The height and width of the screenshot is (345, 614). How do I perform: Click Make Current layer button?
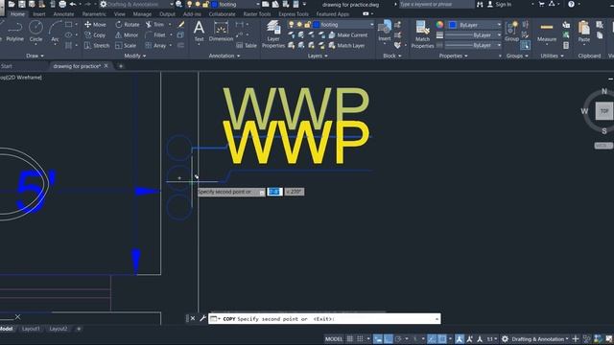pyautogui.click(x=348, y=34)
